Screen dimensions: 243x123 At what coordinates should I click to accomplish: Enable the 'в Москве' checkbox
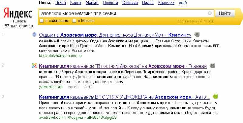[74, 21]
